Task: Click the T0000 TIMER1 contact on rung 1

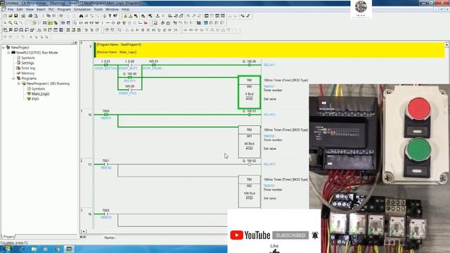Action: [106, 115]
